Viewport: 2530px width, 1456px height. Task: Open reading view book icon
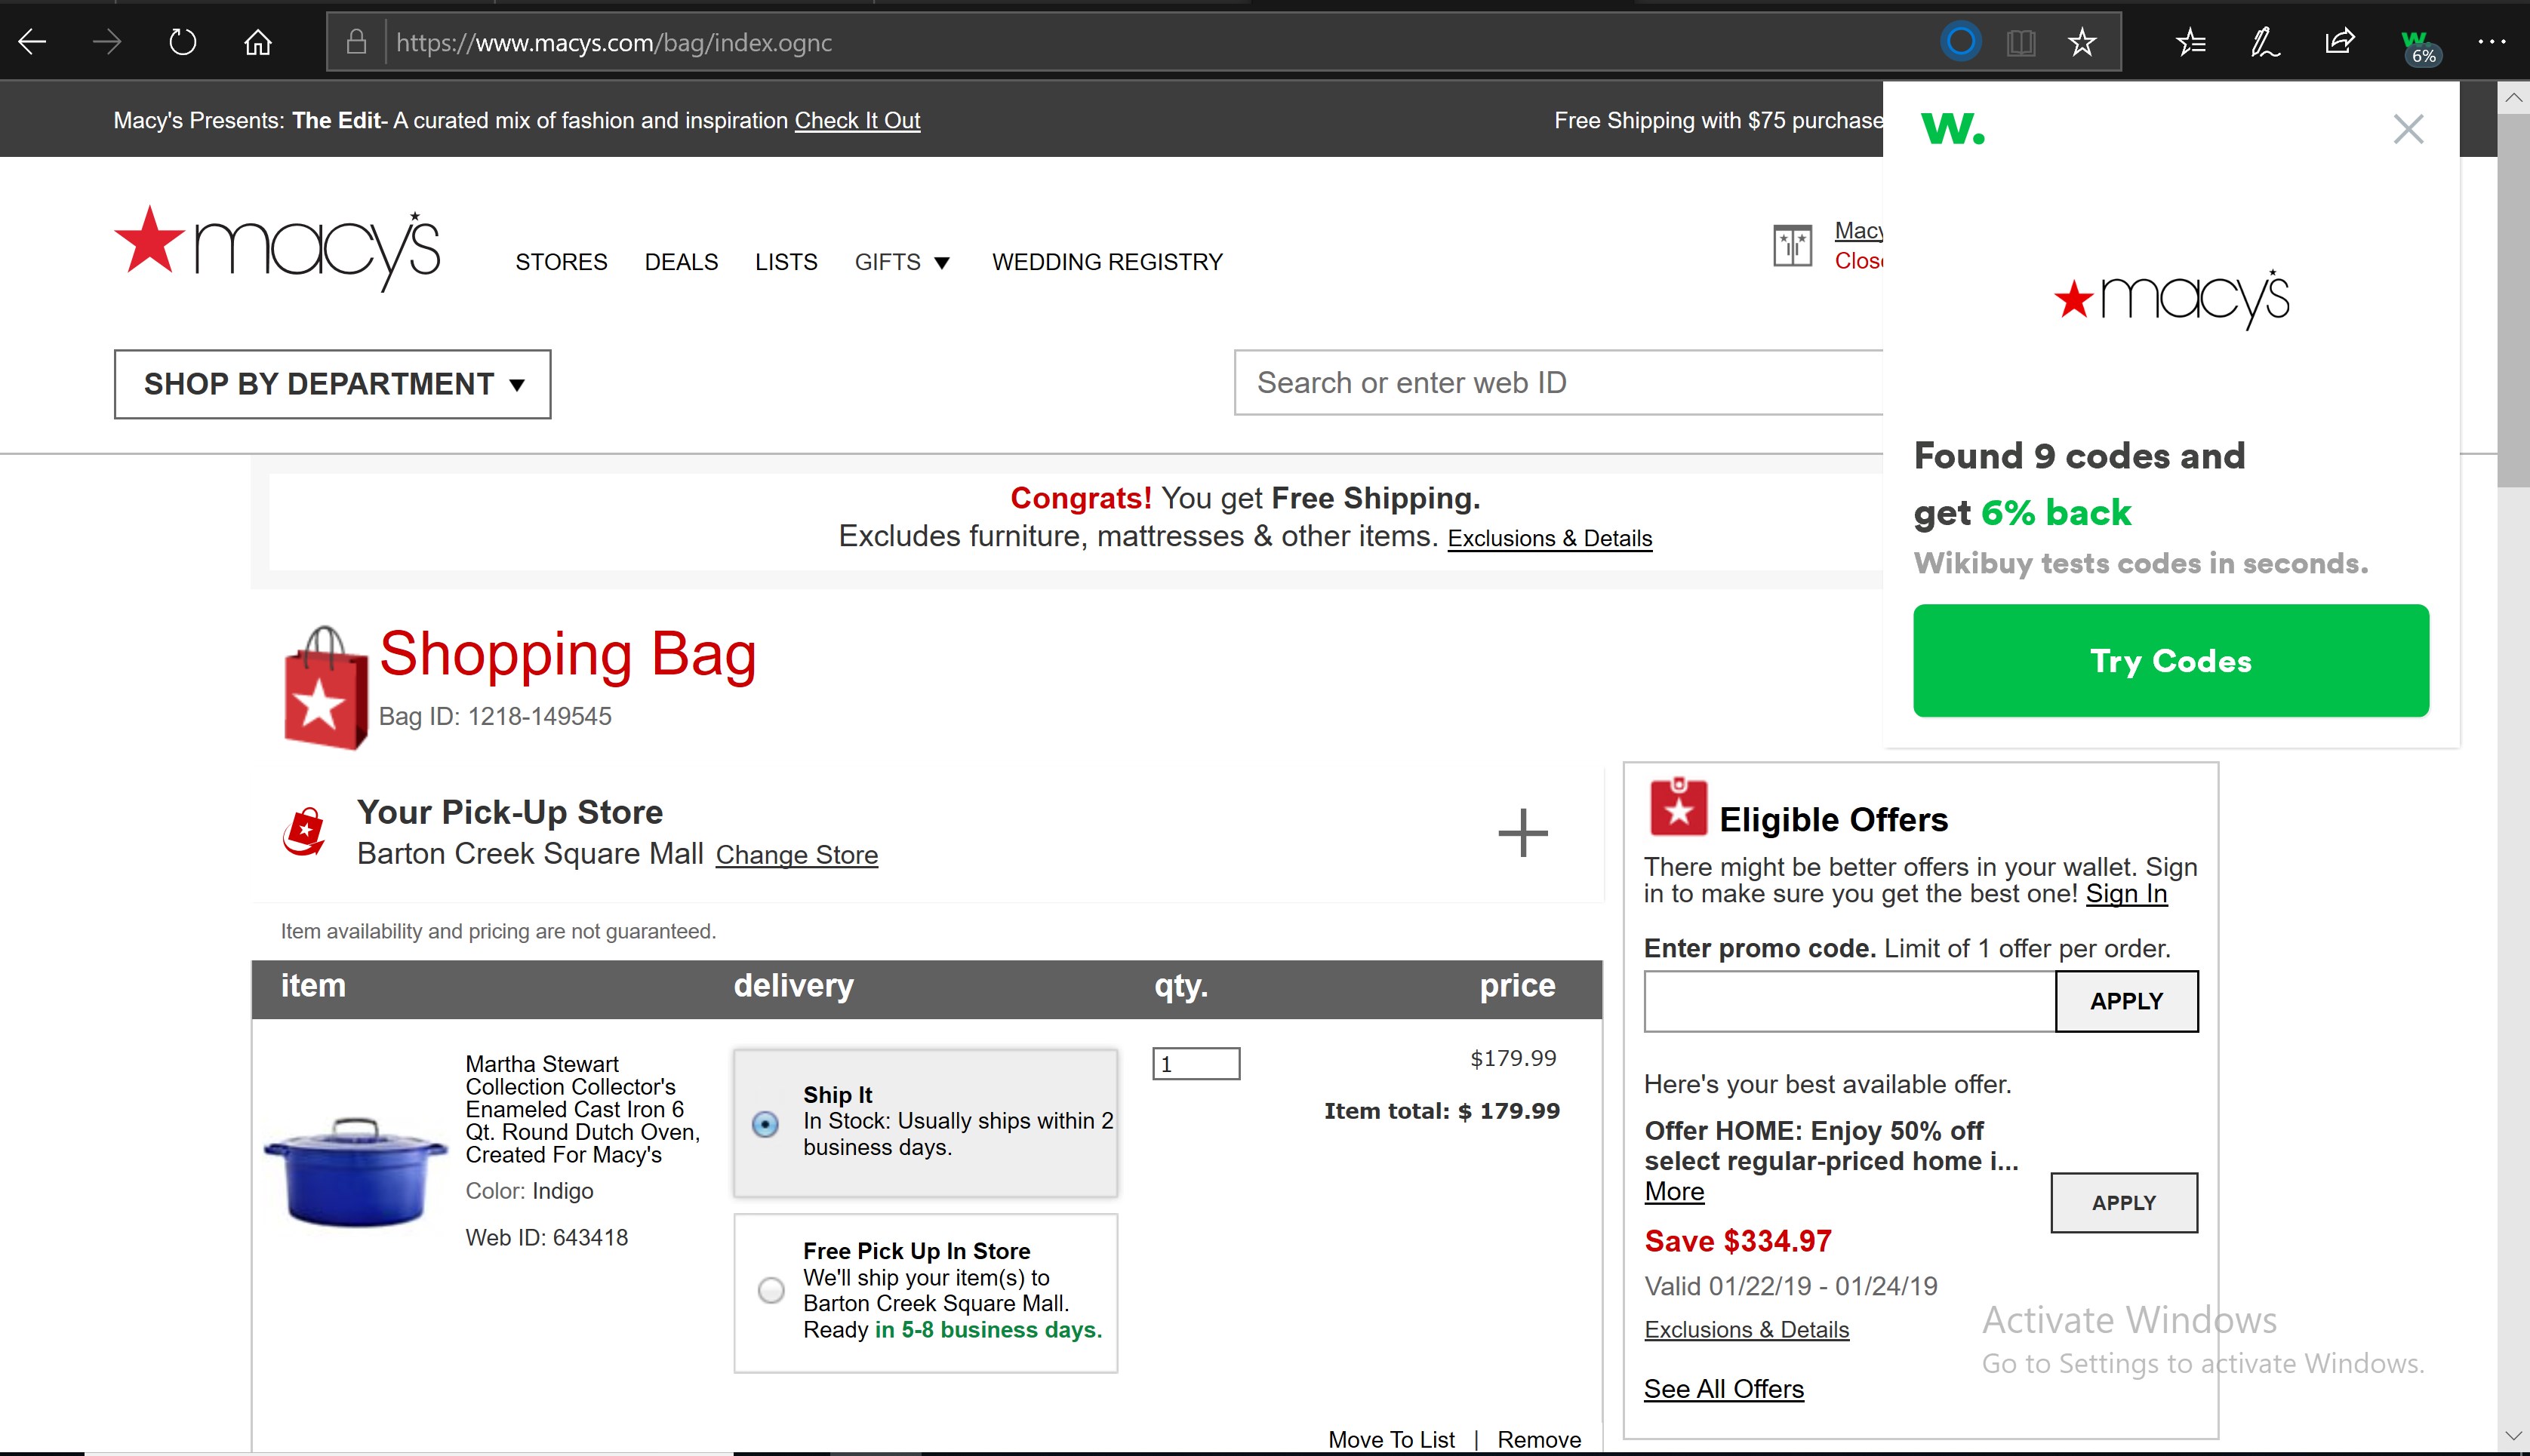(2021, 42)
